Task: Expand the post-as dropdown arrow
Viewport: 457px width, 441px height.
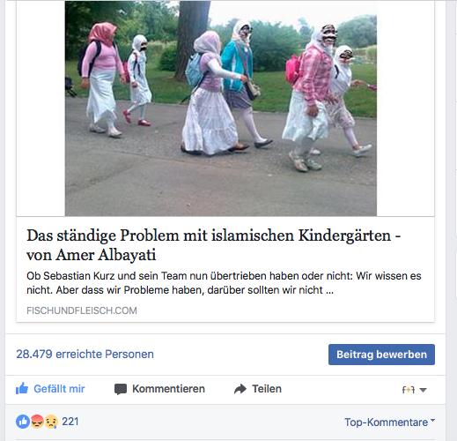Action: [x=423, y=390]
